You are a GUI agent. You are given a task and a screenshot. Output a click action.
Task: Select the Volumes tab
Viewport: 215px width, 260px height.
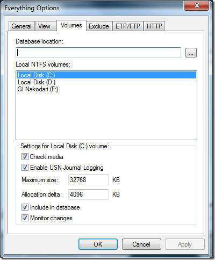point(71,25)
